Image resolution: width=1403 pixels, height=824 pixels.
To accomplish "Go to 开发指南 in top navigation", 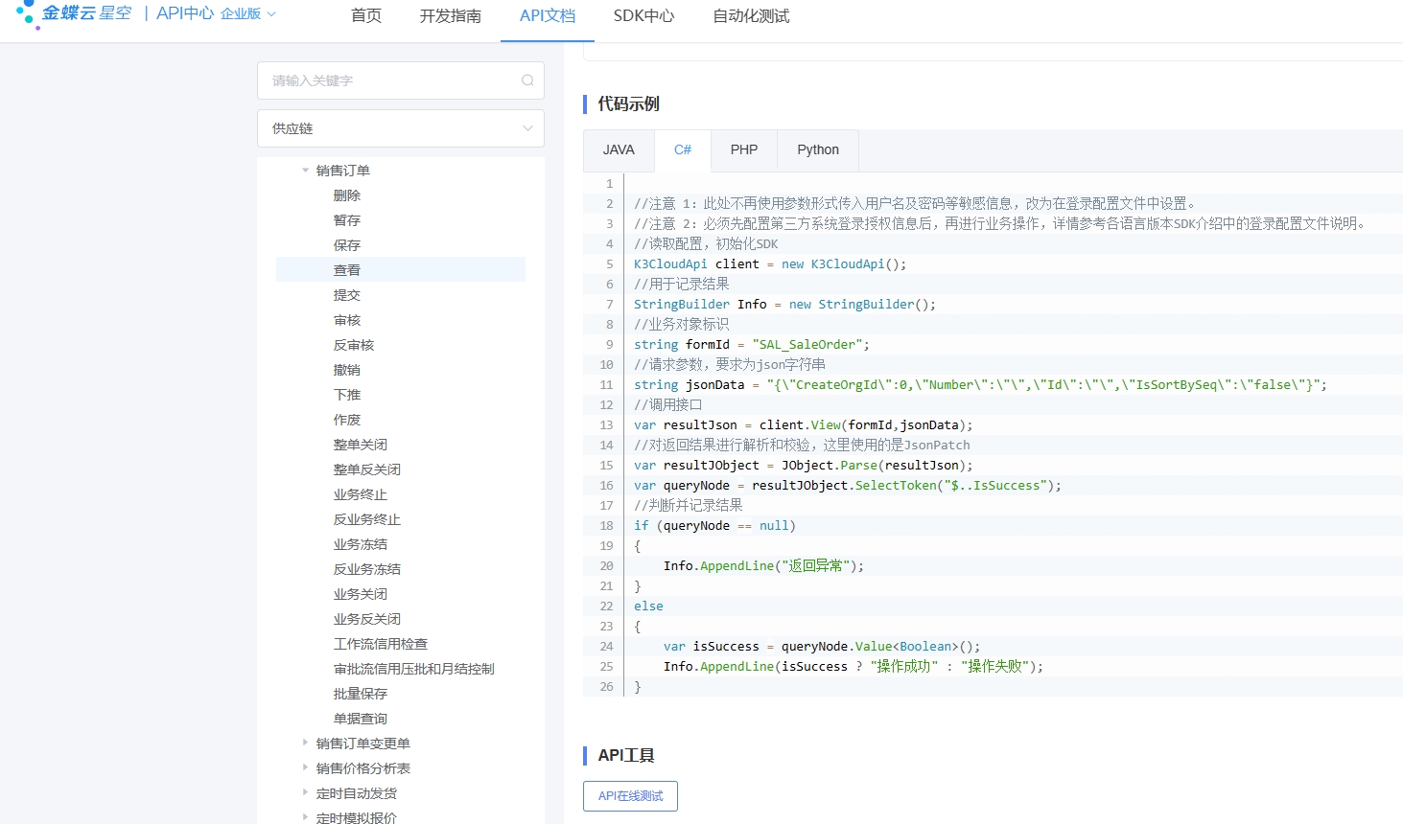I will 450,16.
